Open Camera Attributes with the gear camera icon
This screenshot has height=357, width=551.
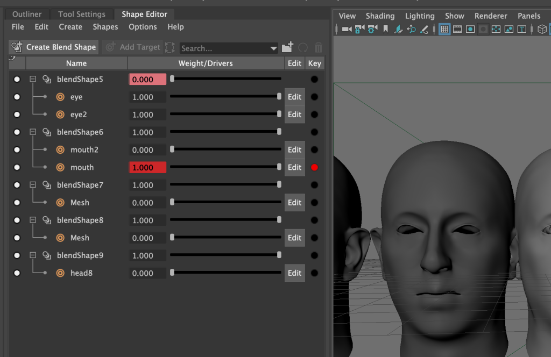(x=372, y=29)
